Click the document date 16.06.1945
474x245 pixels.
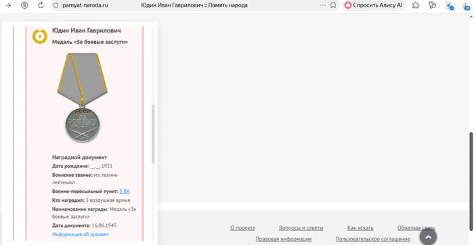(104, 225)
